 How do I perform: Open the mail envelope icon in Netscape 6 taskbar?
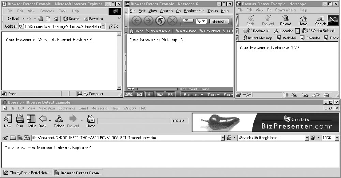139,95
